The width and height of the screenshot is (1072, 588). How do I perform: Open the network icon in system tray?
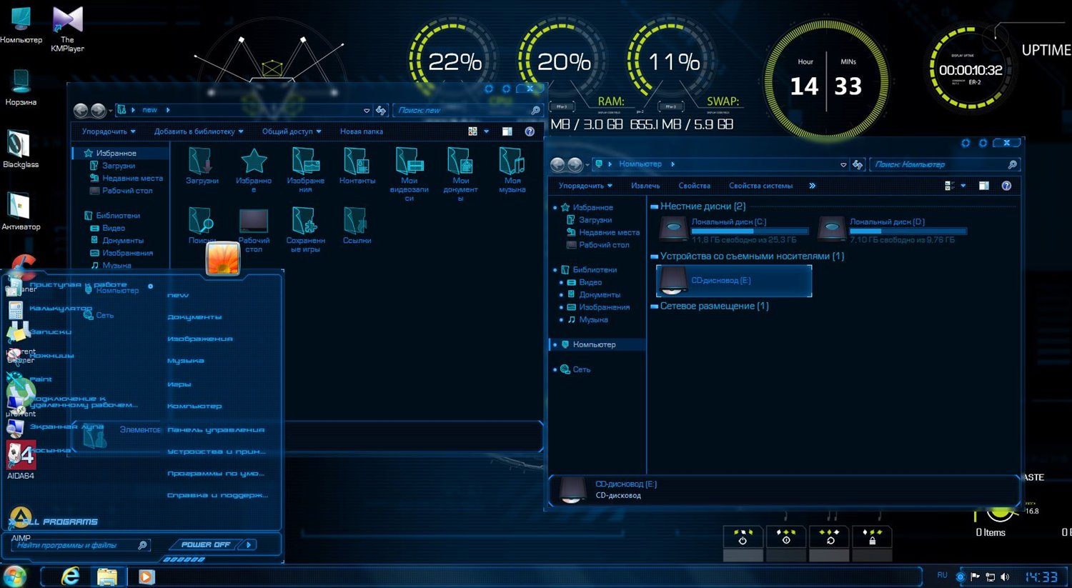click(x=990, y=577)
